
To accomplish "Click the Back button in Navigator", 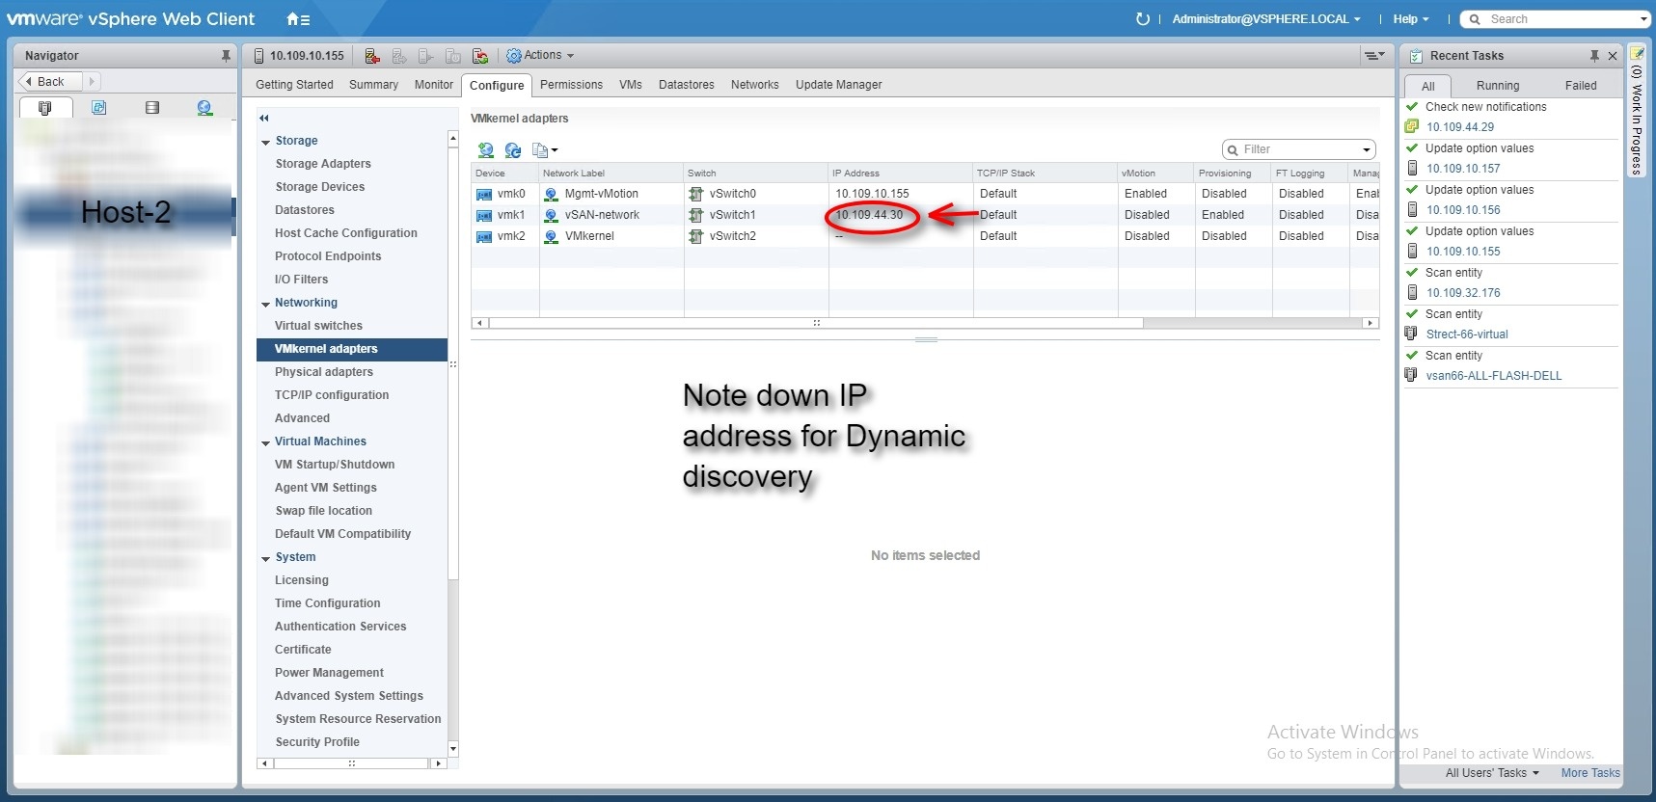I will tap(46, 82).
